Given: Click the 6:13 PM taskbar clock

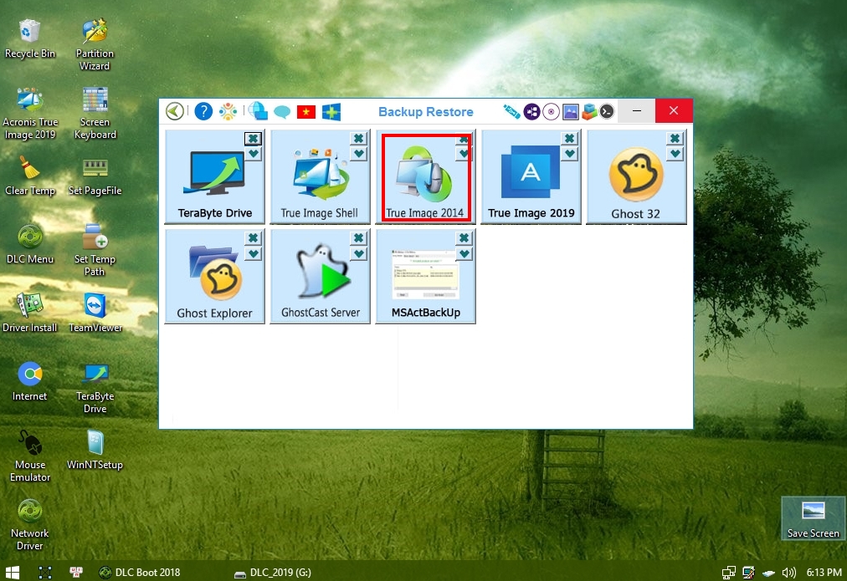Looking at the screenshot, I should coord(824,573).
